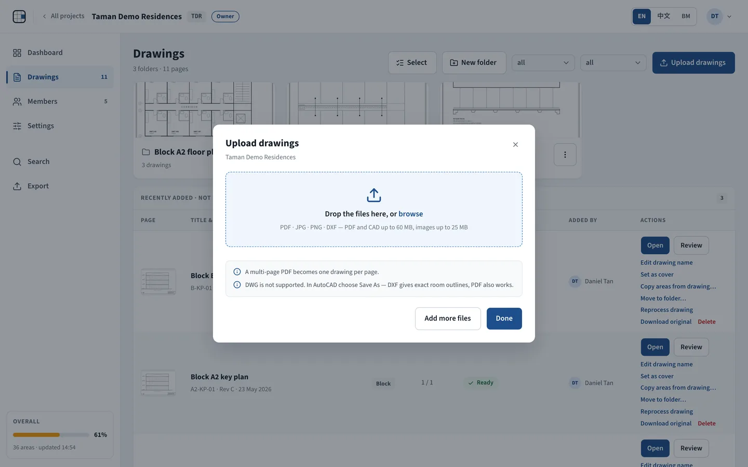The width and height of the screenshot is (748, 467).
Task: Open Dashboard in sidebar
Action: coord(60,53)
